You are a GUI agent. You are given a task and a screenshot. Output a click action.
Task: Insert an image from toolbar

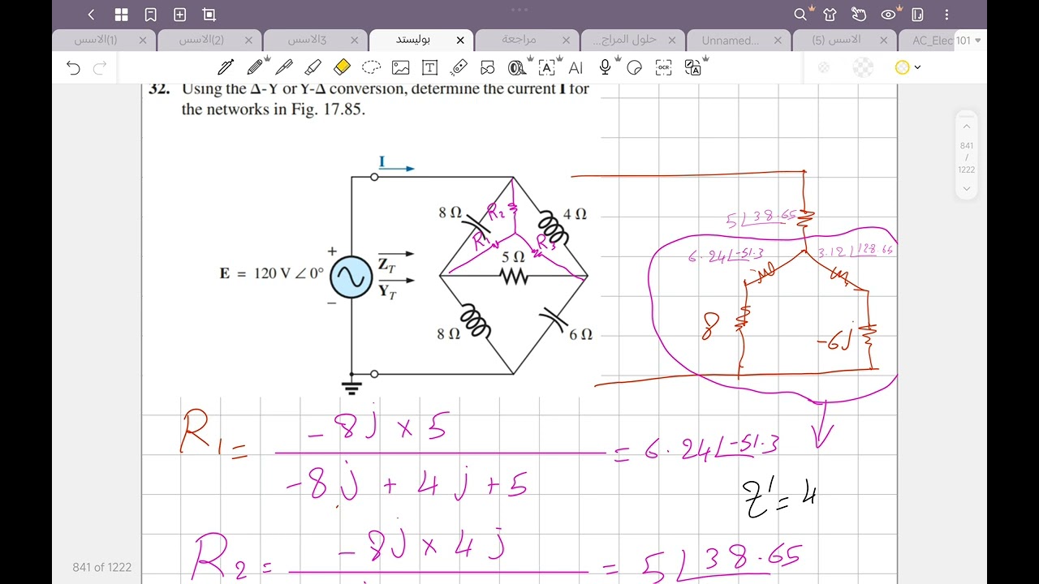[400, 67]
